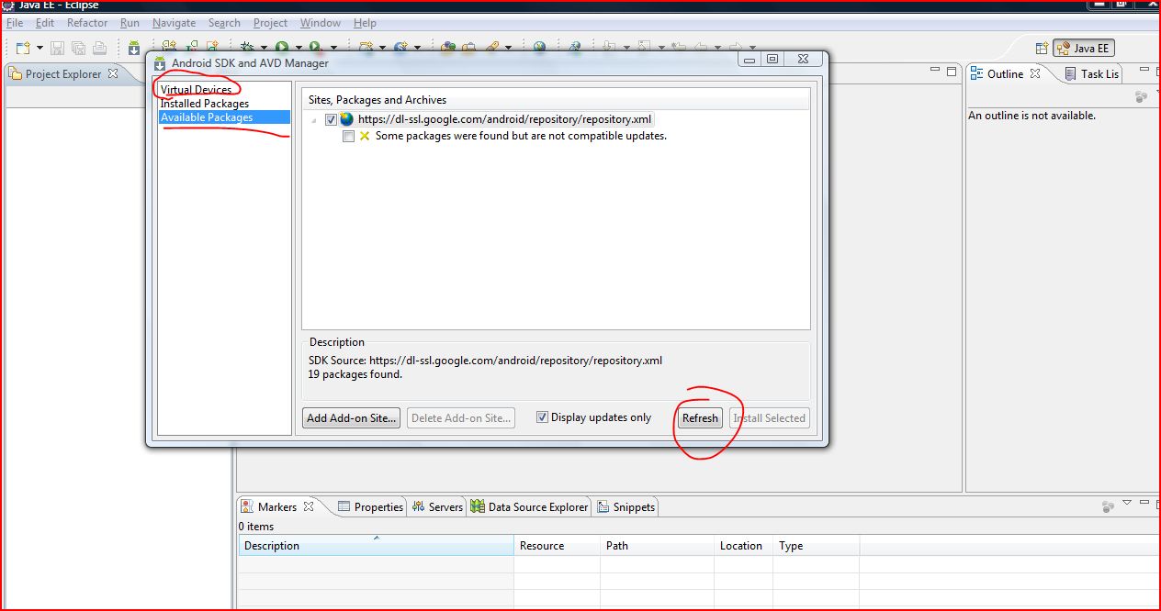This screenshot has width=1161, height=611.
Task: Sort Markers by the Description column
Action: pos(376,546)
